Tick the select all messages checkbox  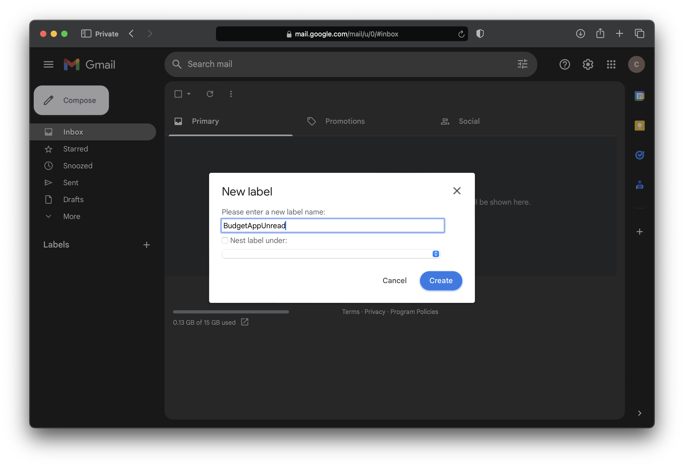click(x=178, y=94)
